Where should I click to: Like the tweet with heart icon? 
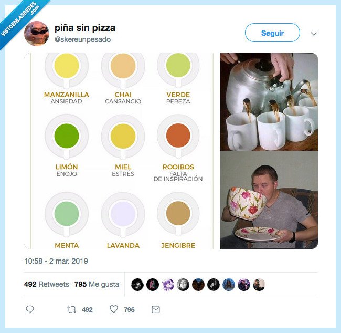[114, 309]
